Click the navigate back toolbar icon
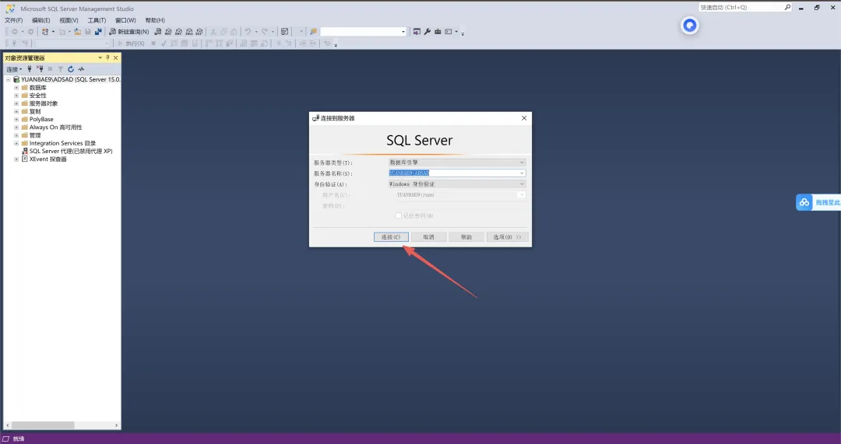 point(15,32)
